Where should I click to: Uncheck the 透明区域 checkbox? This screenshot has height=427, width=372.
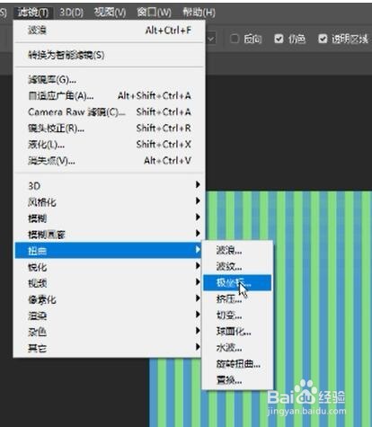323,39
